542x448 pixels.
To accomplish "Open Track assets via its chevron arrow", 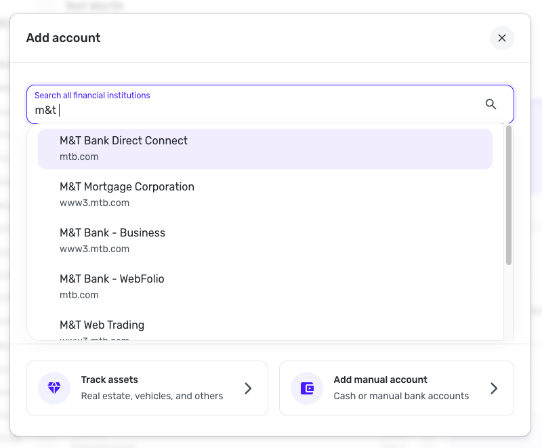I will click(x=248, y=388).
